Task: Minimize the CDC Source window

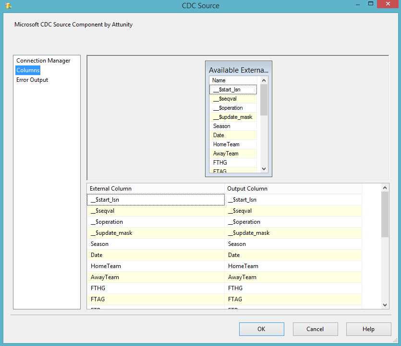Action: [358, 4]
